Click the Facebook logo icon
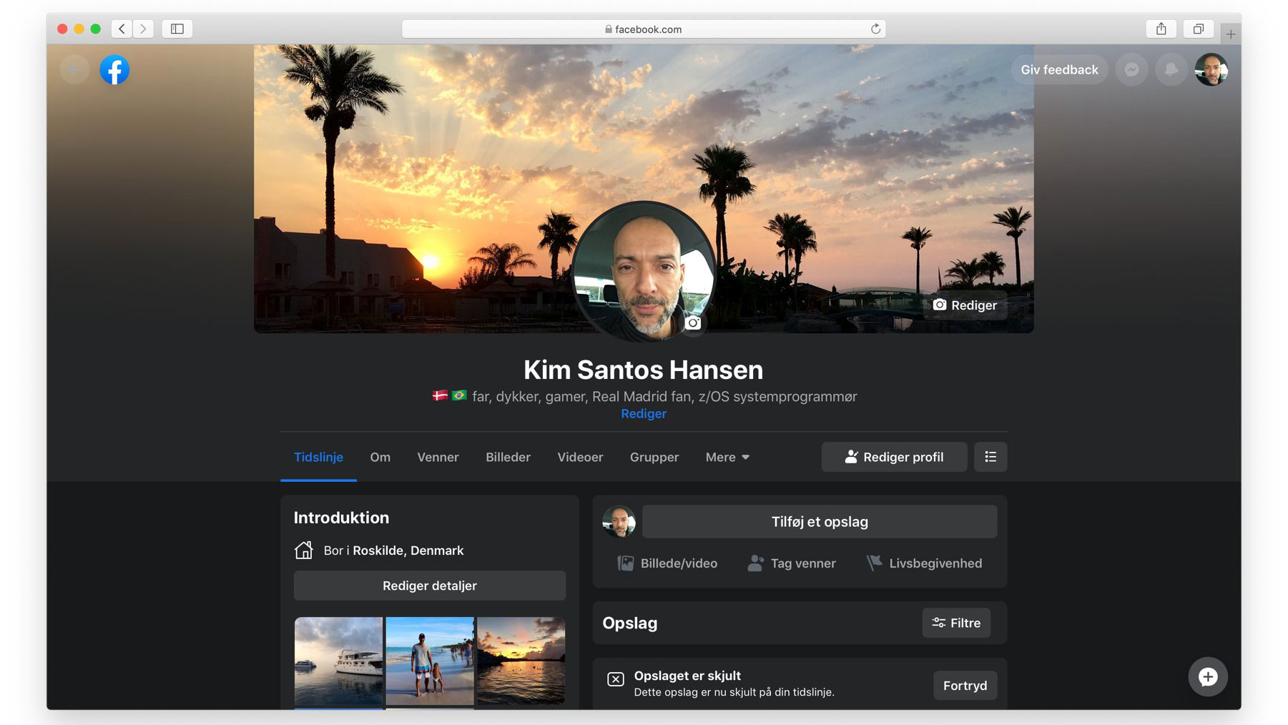This screenshot has width=1288, height=725. click(x=114, y=70)
